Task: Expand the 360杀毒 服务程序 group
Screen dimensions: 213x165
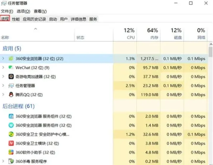Action: click(3, 161)
